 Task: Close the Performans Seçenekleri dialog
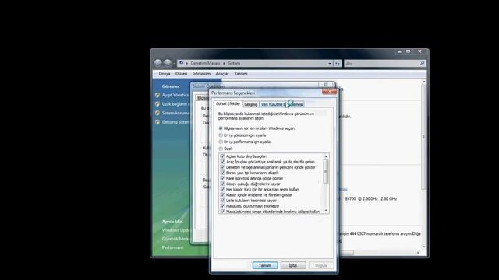click(x=329, y=92)
